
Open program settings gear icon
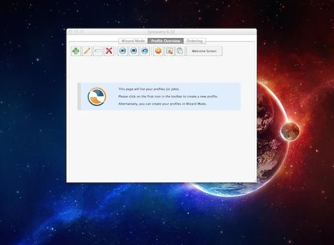point(158,51)
